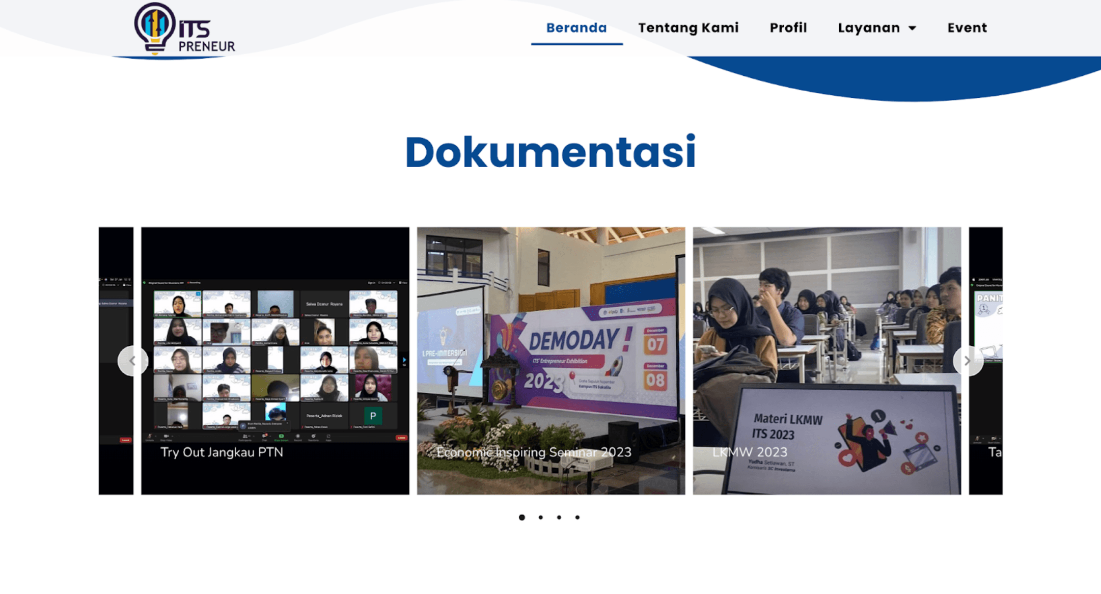
Task: Go to Tentang Kami page
Action: 688,28
